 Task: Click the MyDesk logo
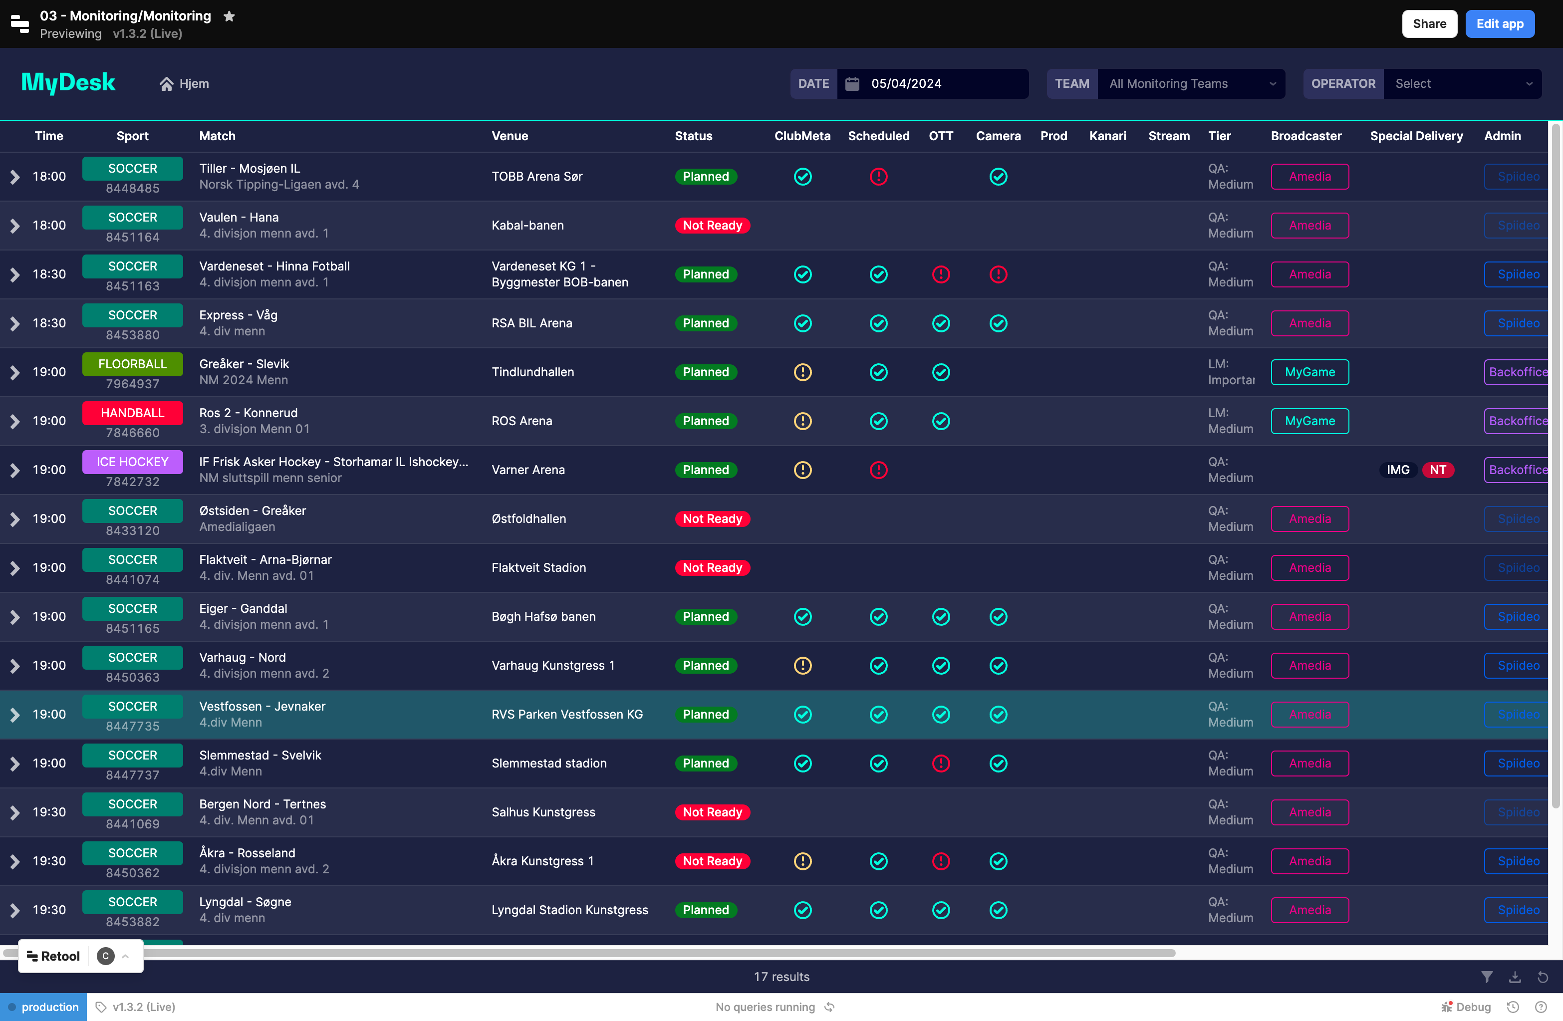click(68, 83)
